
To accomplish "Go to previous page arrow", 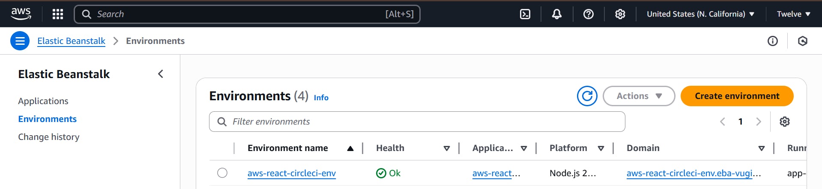I will click(x=723, y=122).
